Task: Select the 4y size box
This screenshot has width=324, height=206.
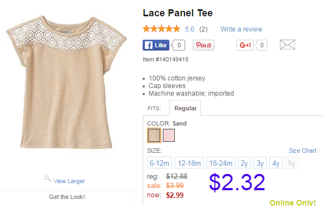Action: (x=276, y=163)
